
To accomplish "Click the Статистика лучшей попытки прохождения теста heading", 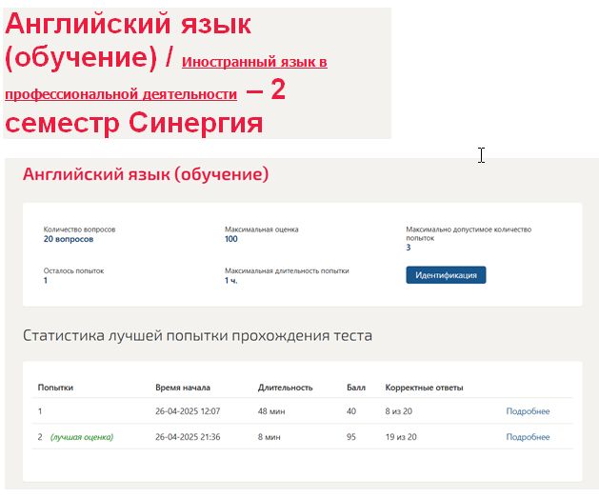I will click(197, 335).
